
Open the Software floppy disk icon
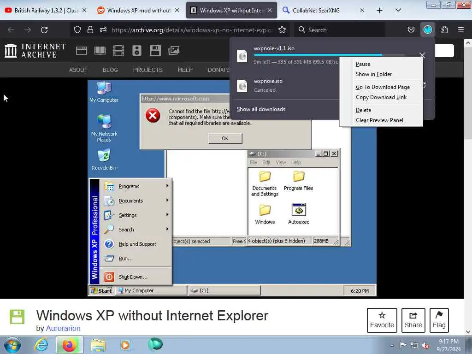click(x=155, y=51)
